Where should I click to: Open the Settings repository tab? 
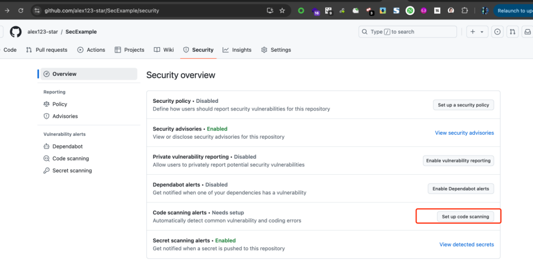(x=276, y=50)
